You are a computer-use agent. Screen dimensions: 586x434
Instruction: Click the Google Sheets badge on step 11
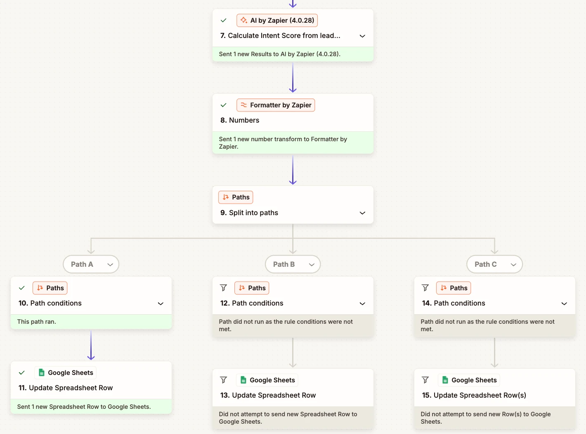(66, 372)
